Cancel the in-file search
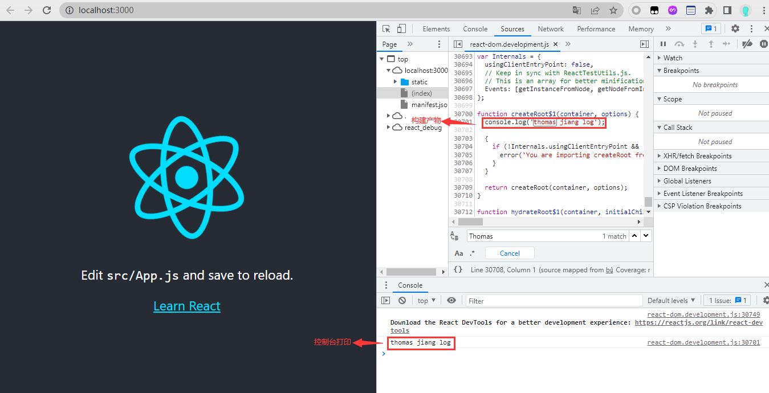 coord(510,253)
